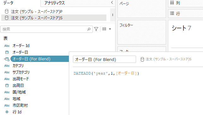The width and height of the screenshot is (203, 115).
Task: Click the rows shelf lines icon
Action: click(172, 13)
